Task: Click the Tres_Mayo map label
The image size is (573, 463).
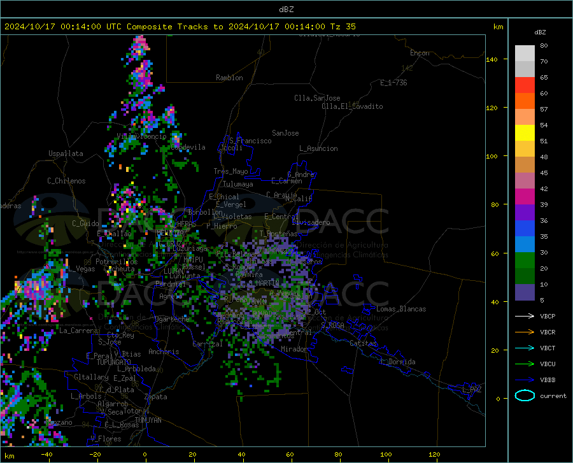Action: coord(230,171)
